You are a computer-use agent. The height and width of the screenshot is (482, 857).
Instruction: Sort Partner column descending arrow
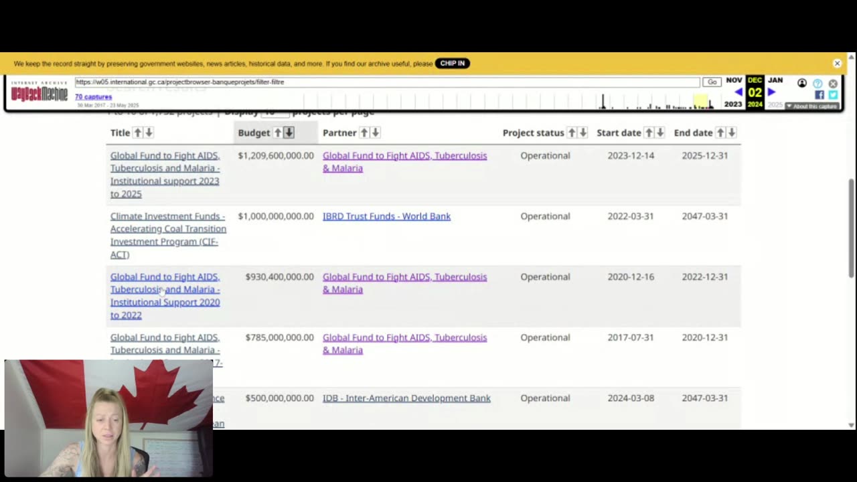click(x=375, y=133)
